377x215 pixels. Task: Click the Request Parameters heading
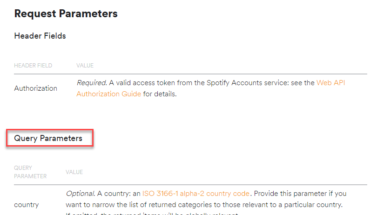coord(66,14)
